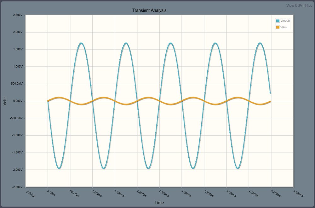The width and height of the screenshot is (315, 208).
Task: Click the last positive peak of V(out2)
Action: click(260, 43)
